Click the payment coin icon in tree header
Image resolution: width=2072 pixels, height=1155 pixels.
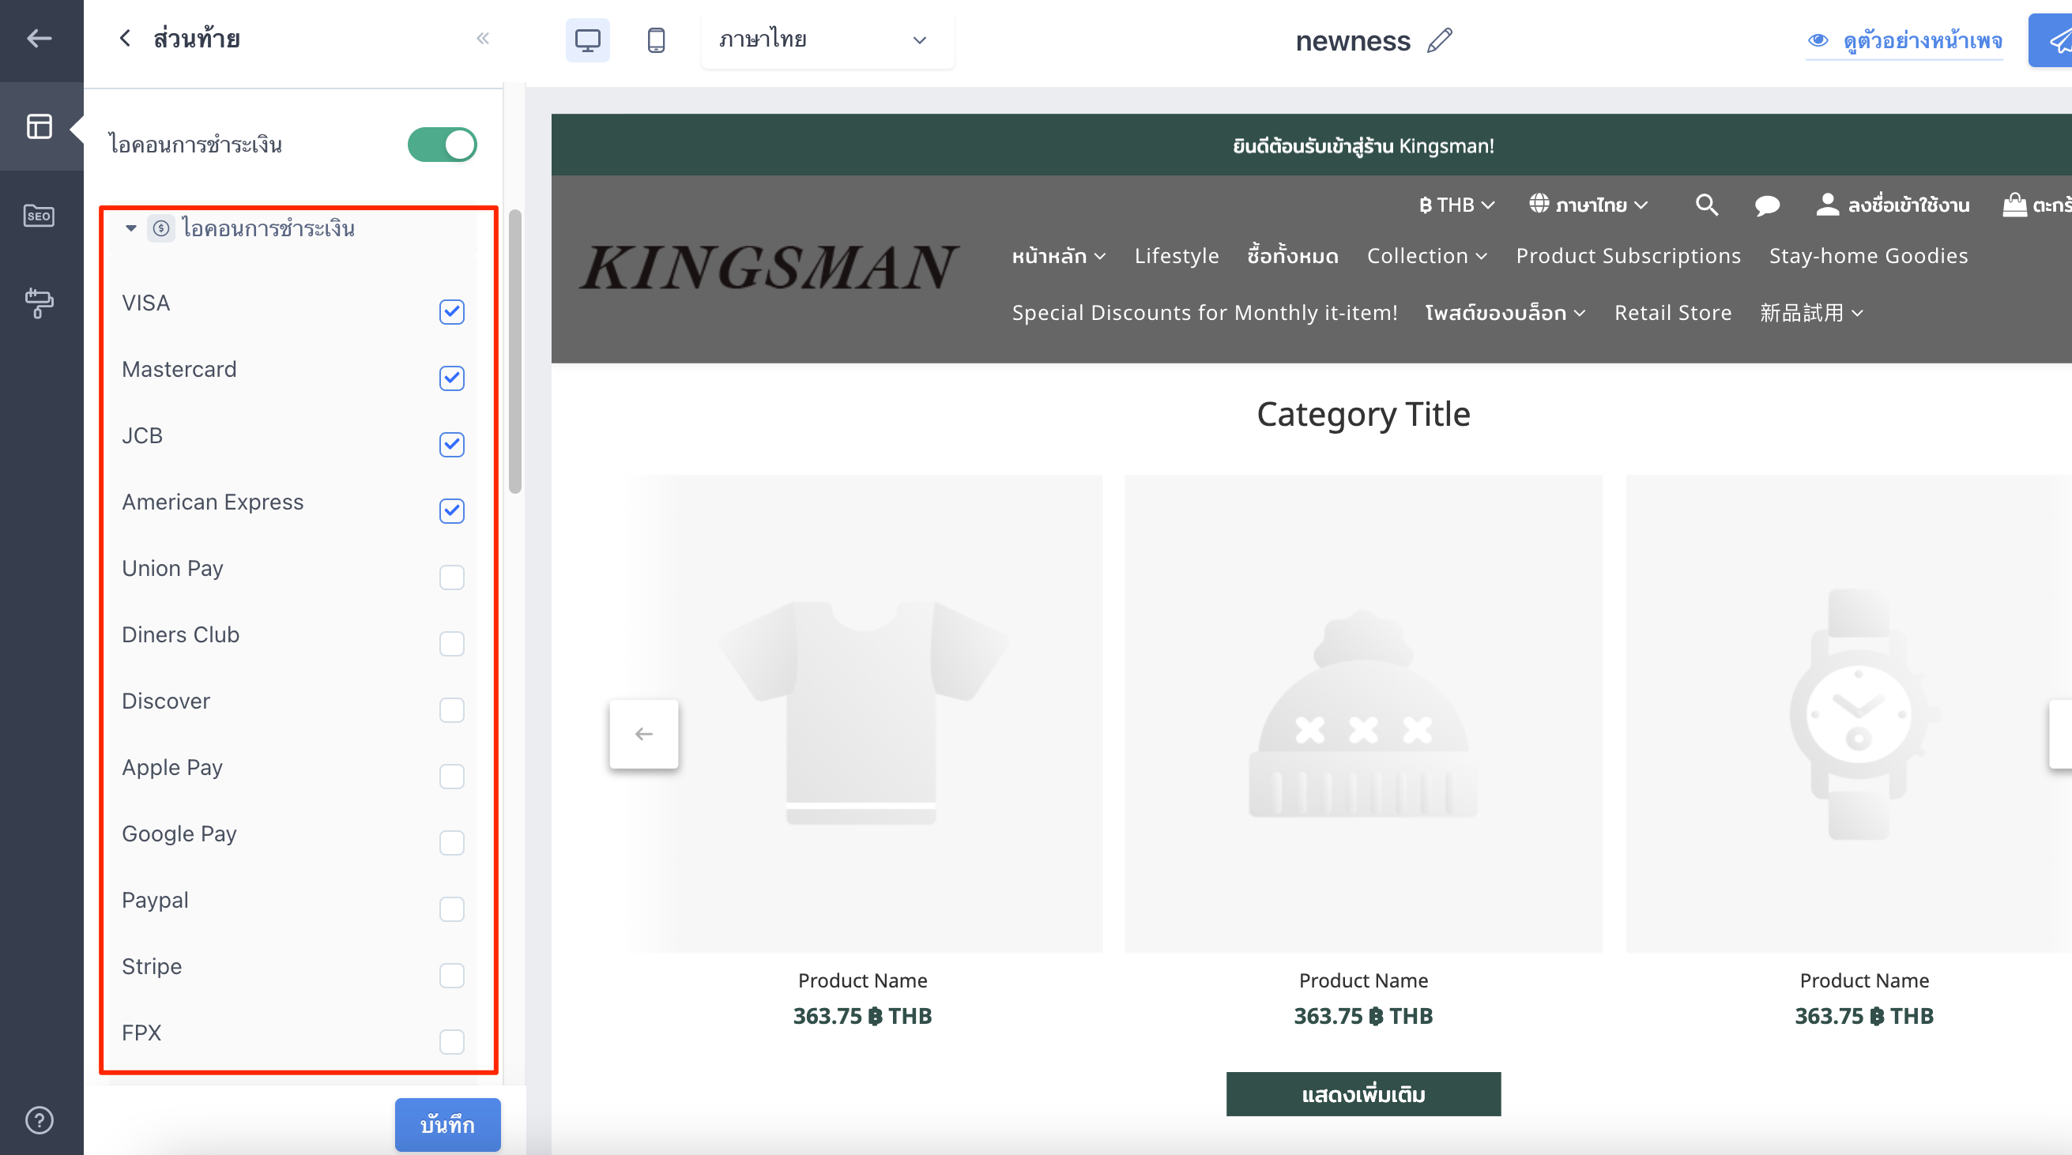(161, 228)
